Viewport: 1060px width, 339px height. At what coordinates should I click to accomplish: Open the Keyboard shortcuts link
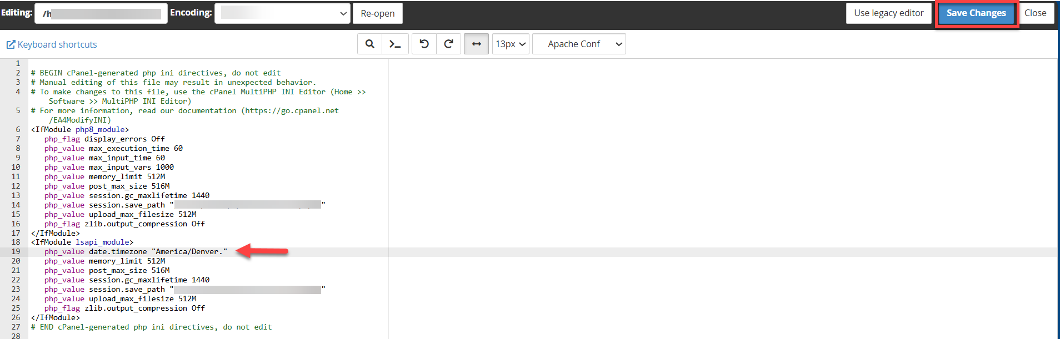(57, 44)
